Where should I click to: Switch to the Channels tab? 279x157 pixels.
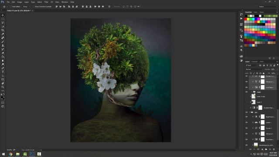[x=255, y=61]
